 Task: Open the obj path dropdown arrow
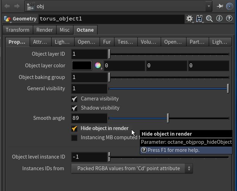[209, 6]
